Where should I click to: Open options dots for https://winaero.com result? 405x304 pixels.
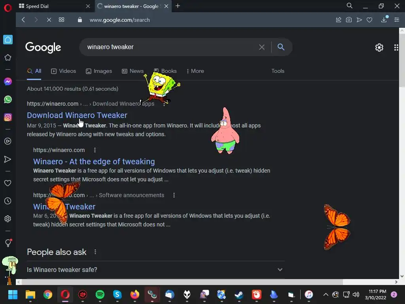pos(95,150)
